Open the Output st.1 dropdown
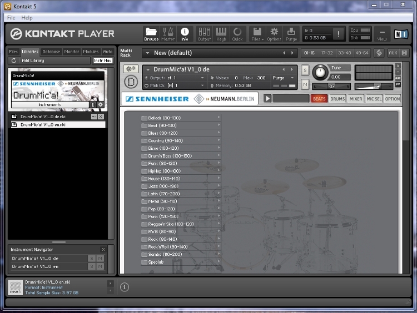 (202, 78)
